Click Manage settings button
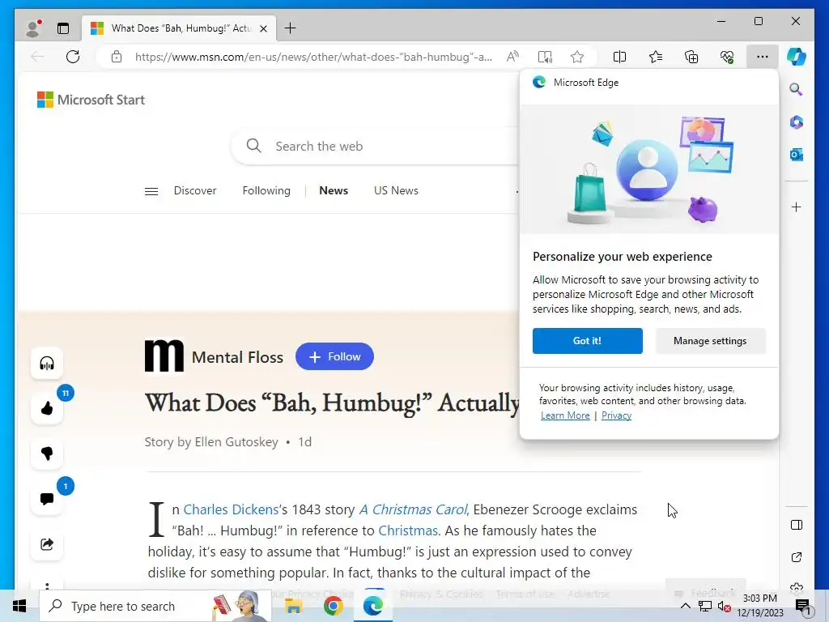 (x=710, y=341)
